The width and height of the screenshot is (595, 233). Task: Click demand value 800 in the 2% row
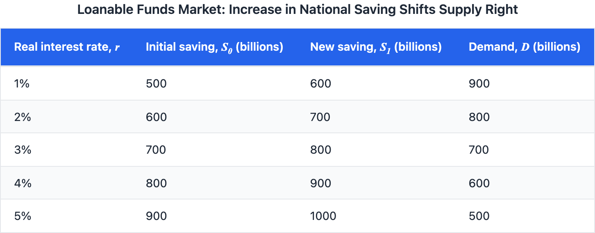(479, 117)
